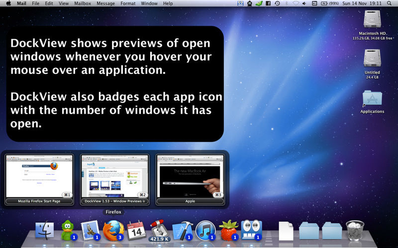
Task: Open the Edit menu
Action: 49,3
